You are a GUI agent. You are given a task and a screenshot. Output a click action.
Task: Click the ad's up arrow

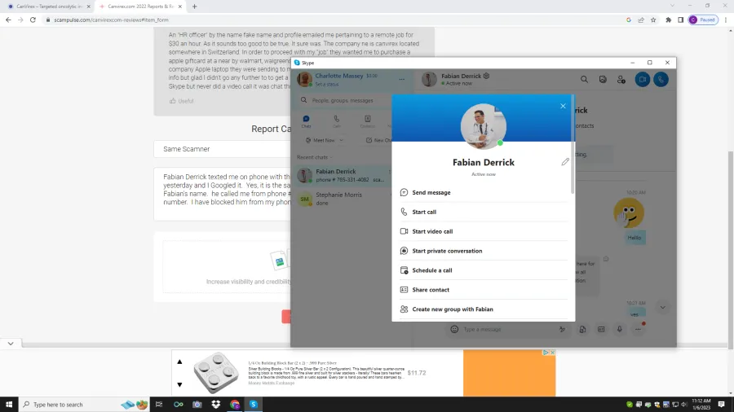(179, 362)
